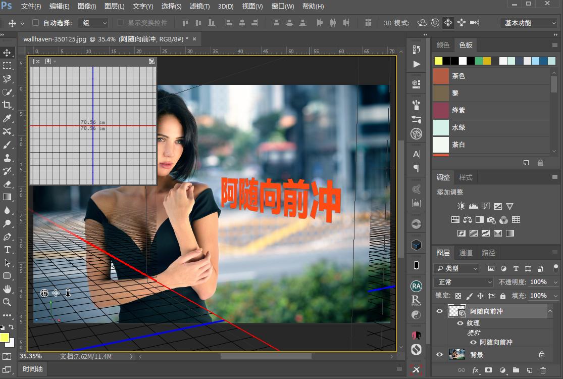Viewport: 563px width, 379px height.
Task: Select the Zoom tool
Action: pos(7,302)
